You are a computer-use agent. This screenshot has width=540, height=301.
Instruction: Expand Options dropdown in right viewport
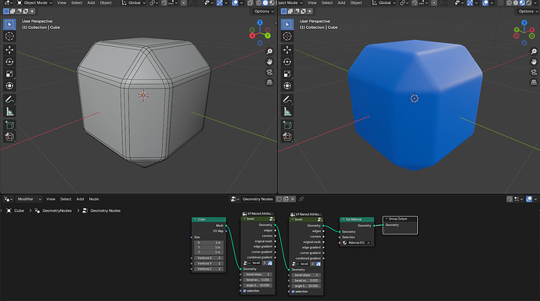click(527, 12)
